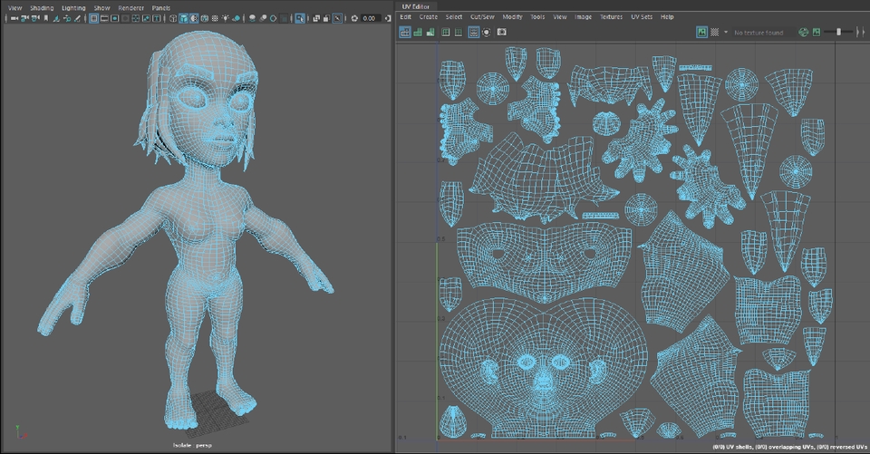Toggle the viewport grid display icon
The height and width of the screenshot is (454, 870).
93,18
